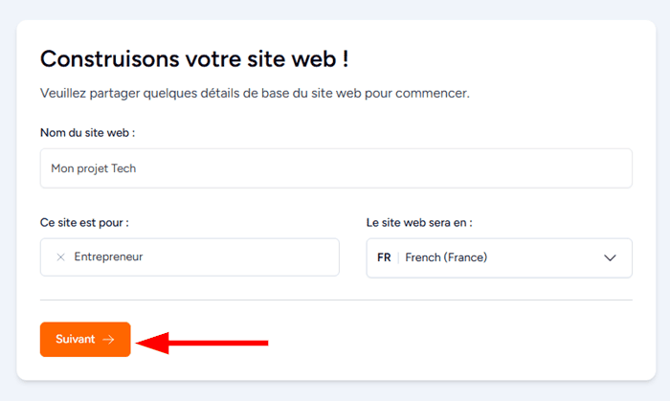Image resolution: width=670 pixels, height=401 pixels.
Task: Click the Entrepreneur tag text
Action: tap(108, 256)
